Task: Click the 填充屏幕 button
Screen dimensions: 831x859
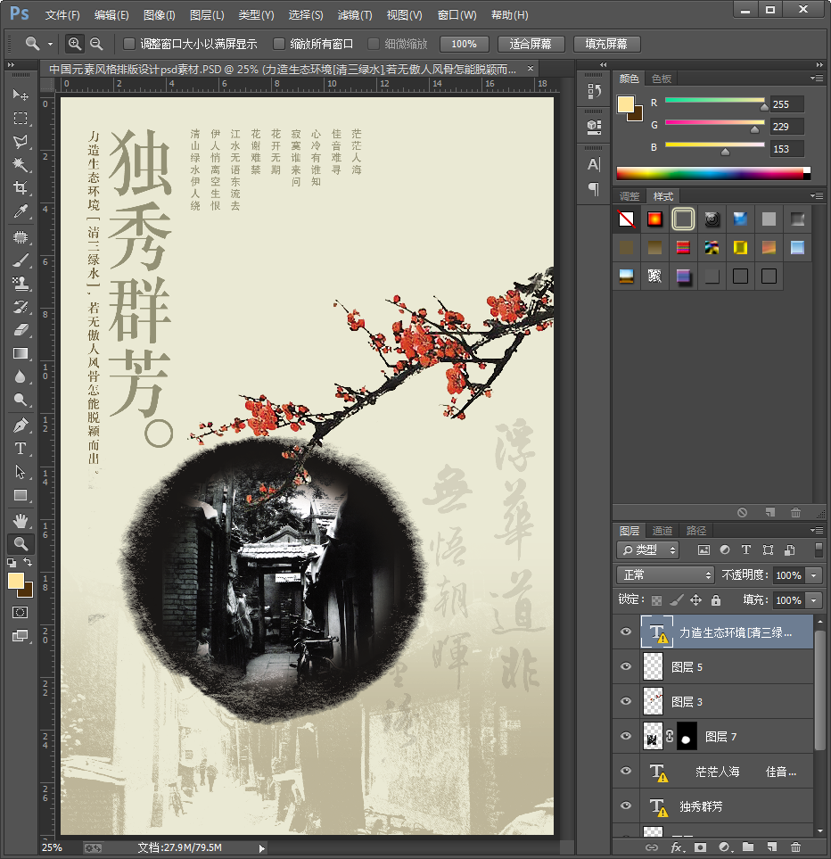Action: [606, 44]
